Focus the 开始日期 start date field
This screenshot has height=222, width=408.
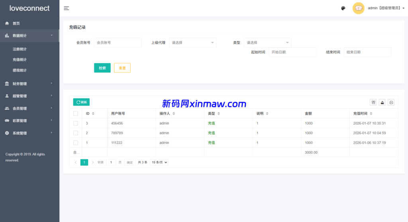292,52
